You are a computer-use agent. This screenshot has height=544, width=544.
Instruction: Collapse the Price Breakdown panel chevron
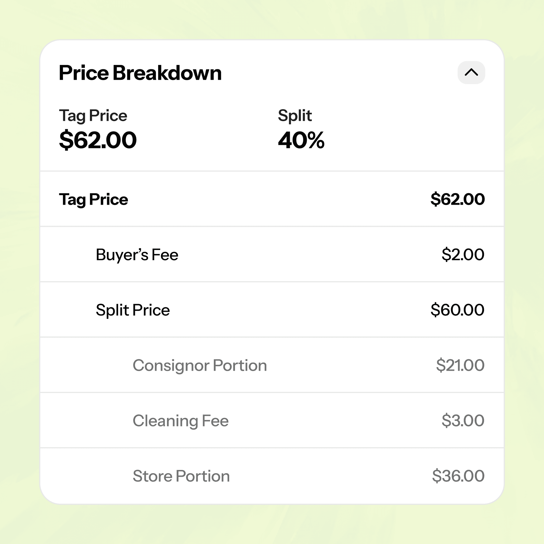pos(471,73)
